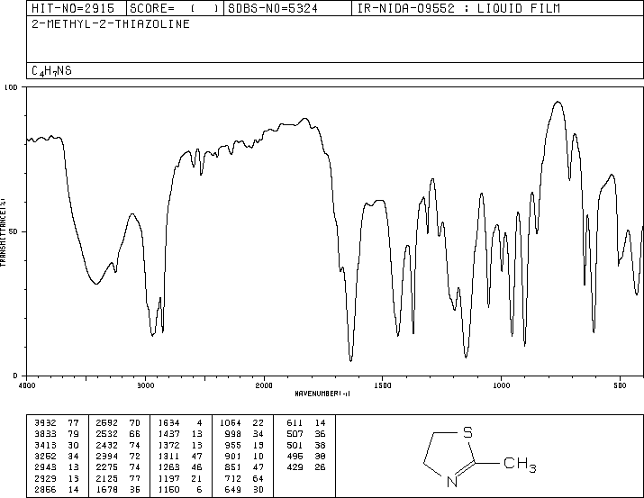Select IR-NIDA-09552 : LIQUID FILM label
Screen dimensions: 644x498
[458, 8]
